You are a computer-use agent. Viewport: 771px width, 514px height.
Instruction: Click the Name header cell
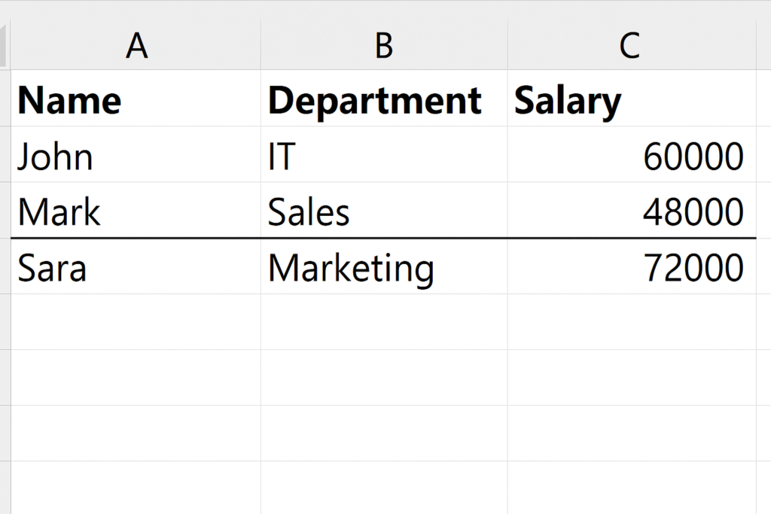tap(136, 98)
